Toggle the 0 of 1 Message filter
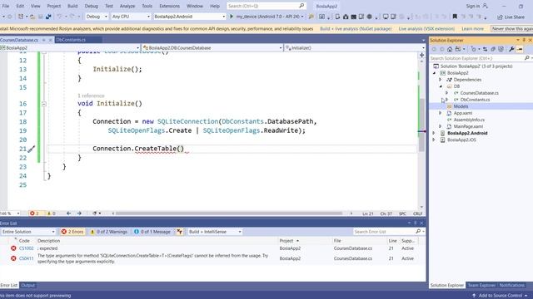 click(152, 232)
